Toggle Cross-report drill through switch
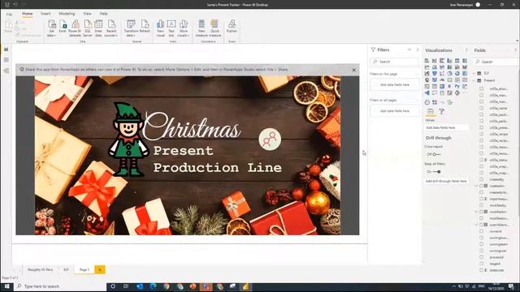The image size is (520, 292). 437,154
